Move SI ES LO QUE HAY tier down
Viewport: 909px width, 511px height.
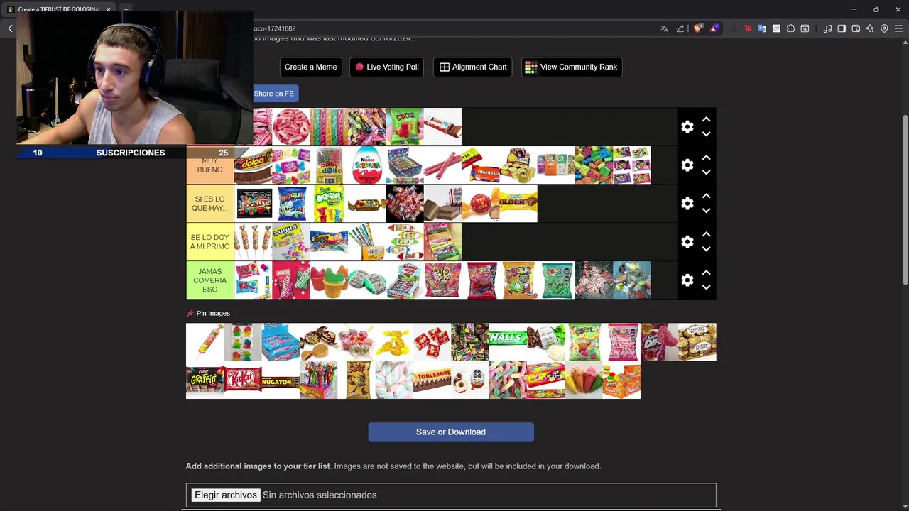point(706,211)
